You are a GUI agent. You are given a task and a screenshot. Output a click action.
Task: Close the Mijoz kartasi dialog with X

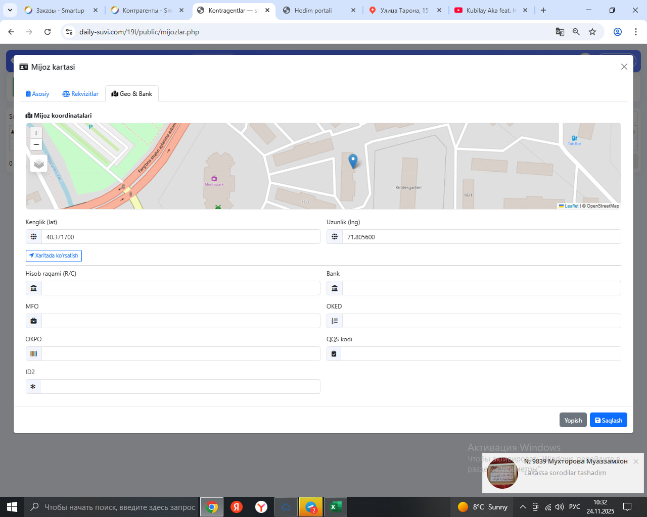(x=624, y=67)
